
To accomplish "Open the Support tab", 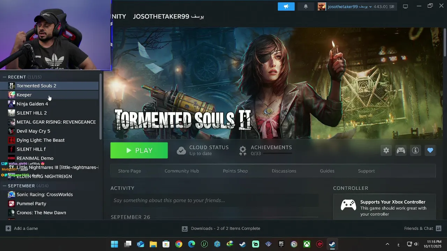I will click(x=366, y=171).
